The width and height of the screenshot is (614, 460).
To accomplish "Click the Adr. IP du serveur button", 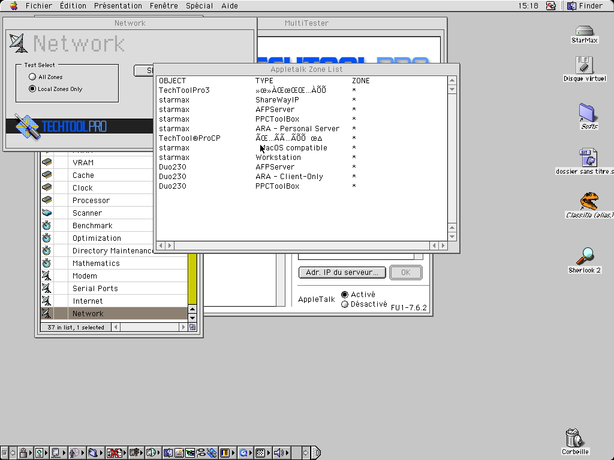I will [342, 273].
